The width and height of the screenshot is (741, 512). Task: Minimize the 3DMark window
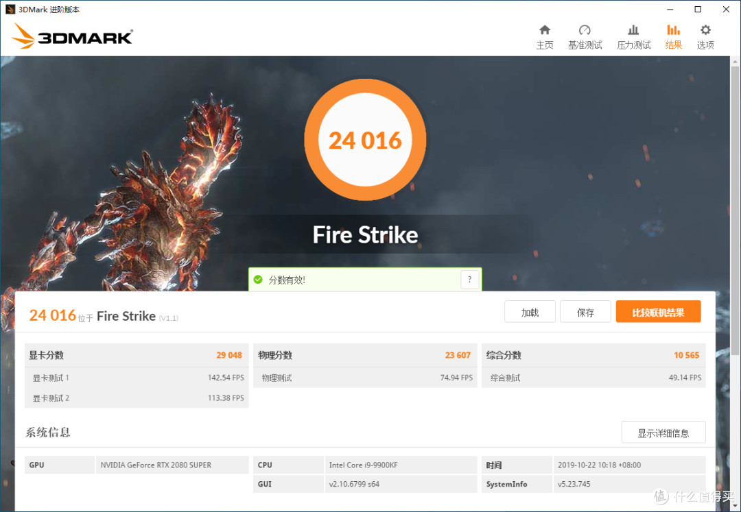(x=670, y=10)
